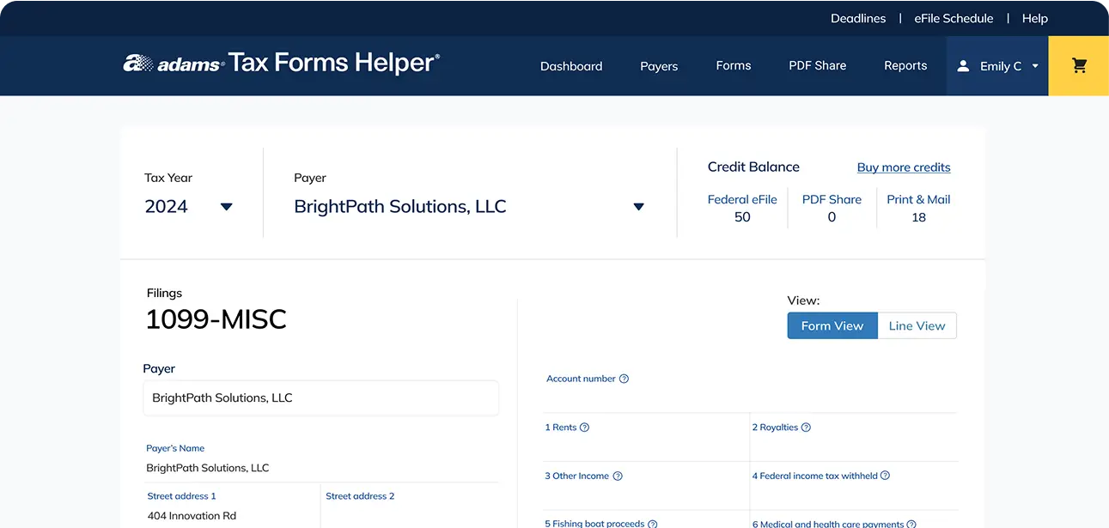The image size is (1109, 528).
Task: Open the eFile Schedule link
Action: point(954,18)
